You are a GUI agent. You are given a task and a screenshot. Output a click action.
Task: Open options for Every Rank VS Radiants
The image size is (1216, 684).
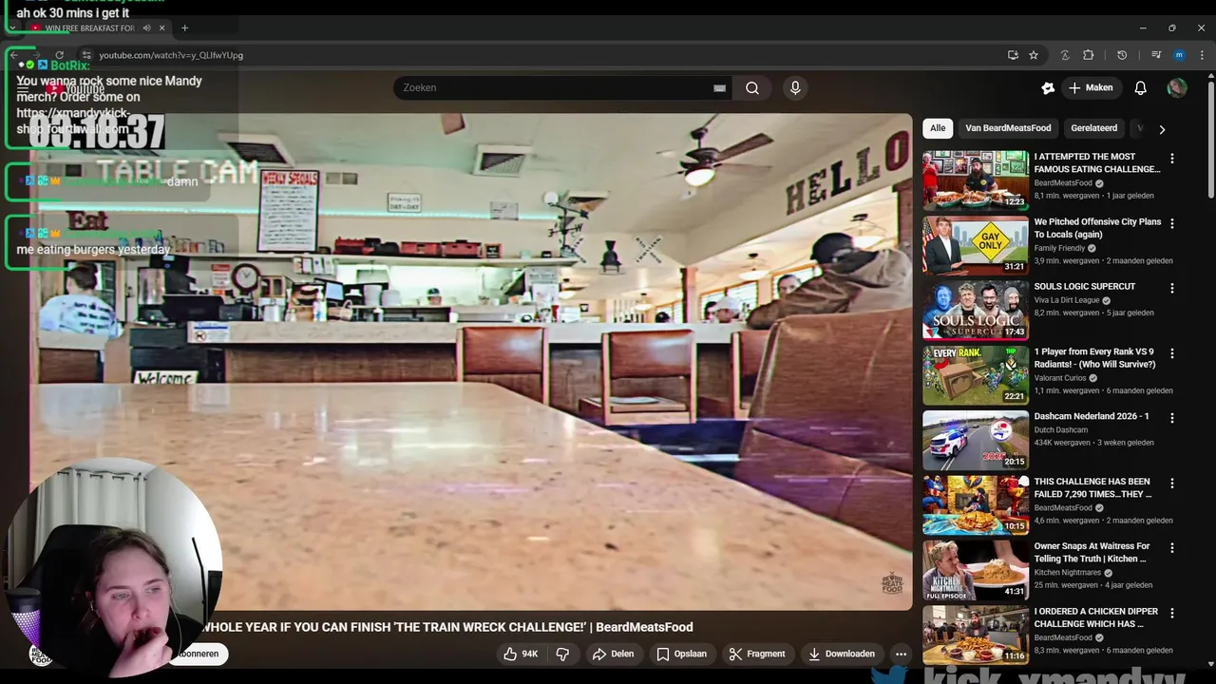(x=1172, y=353)
